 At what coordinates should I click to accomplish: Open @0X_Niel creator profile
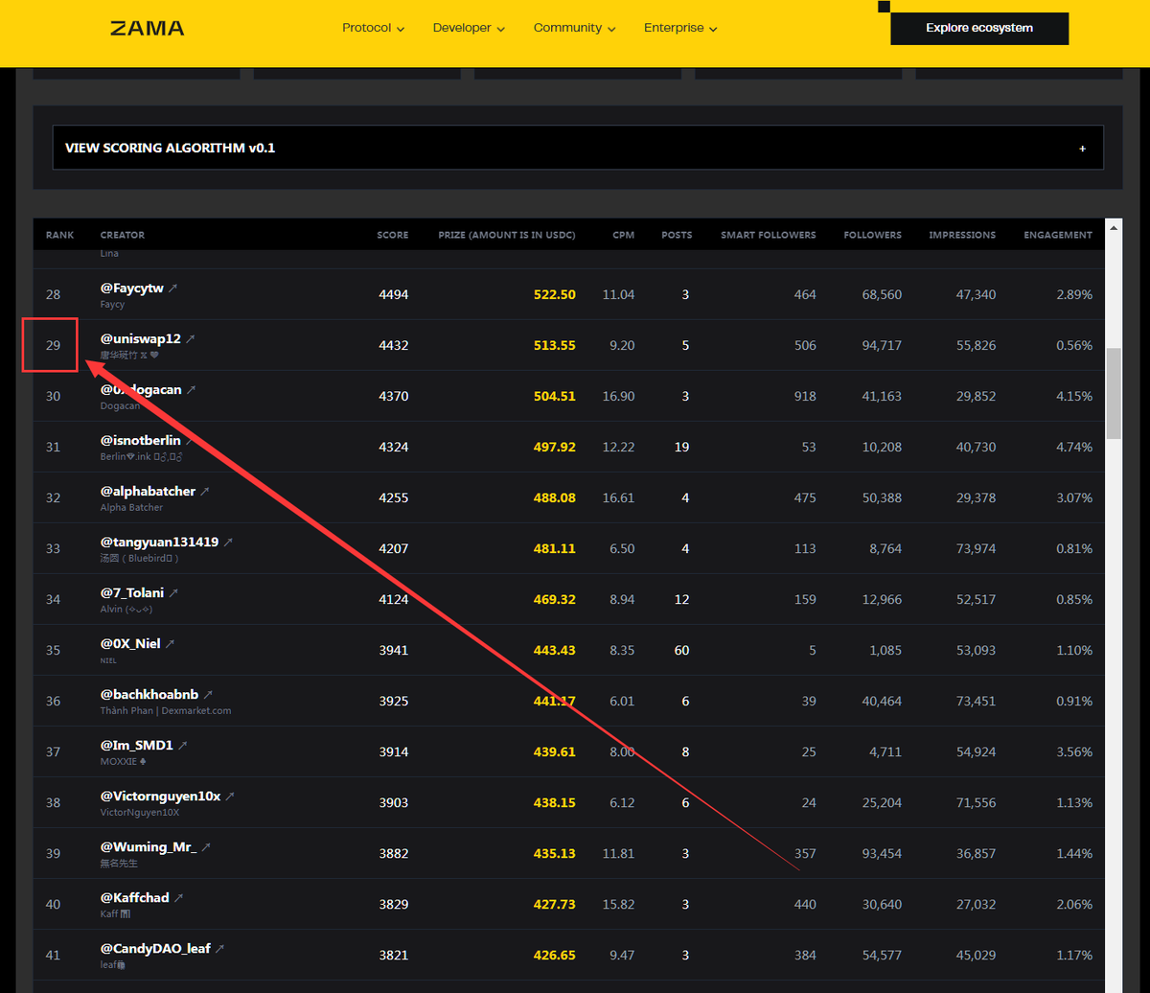tap(130, 643)
